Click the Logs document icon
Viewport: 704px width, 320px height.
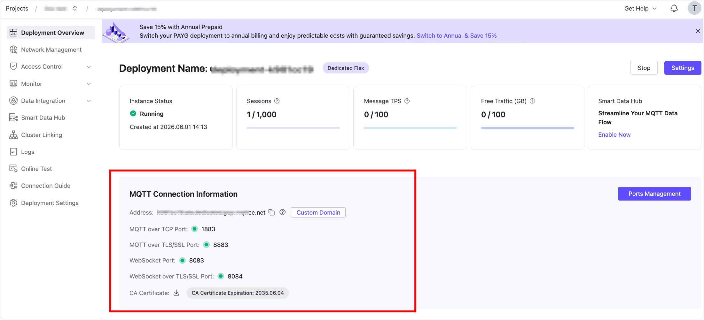[x=13, y=152]
